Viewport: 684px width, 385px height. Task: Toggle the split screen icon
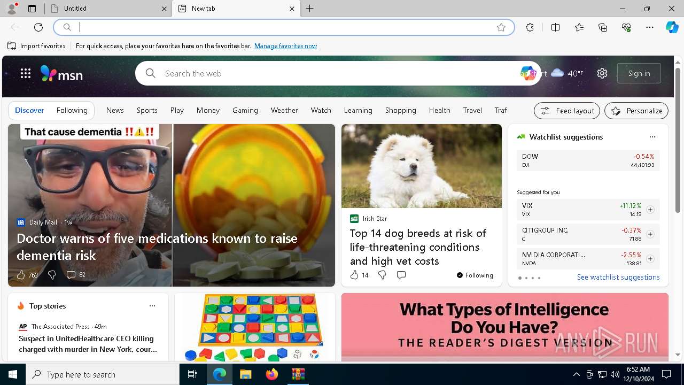click(555, 27)
